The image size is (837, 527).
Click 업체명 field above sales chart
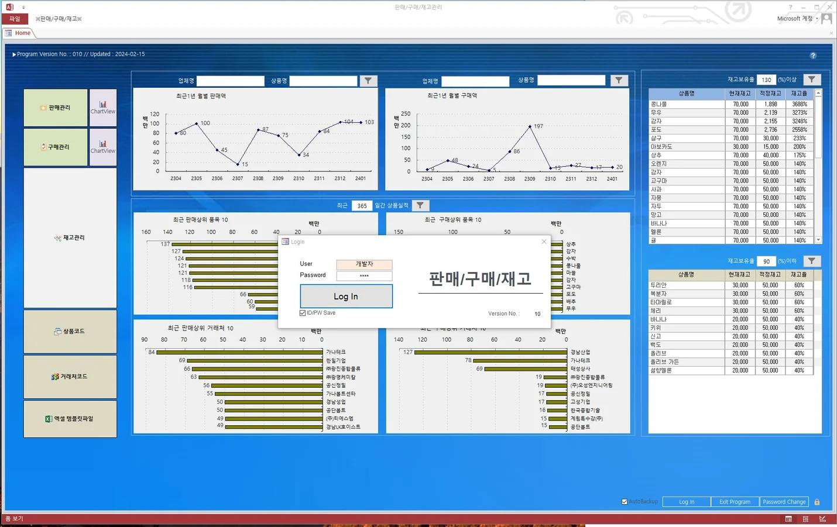(230, 81)
